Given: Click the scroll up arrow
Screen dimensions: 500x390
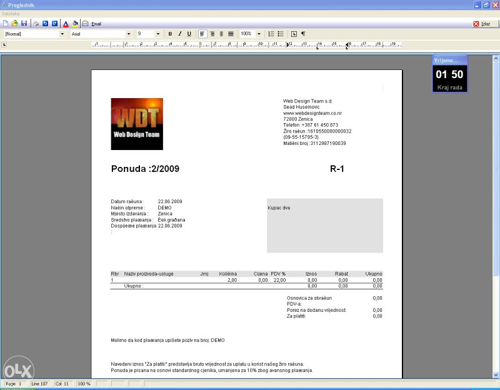Looking at the screenshot, I should click(x=496, y=58).
